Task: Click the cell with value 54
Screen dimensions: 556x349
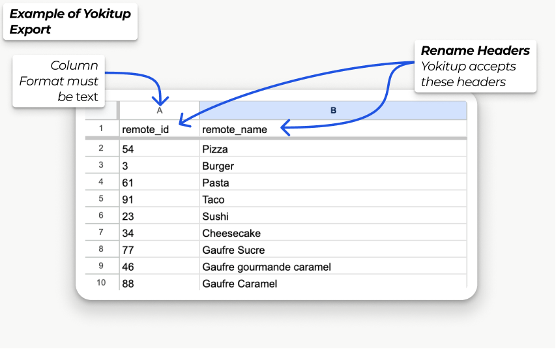Action: point(159,149)
